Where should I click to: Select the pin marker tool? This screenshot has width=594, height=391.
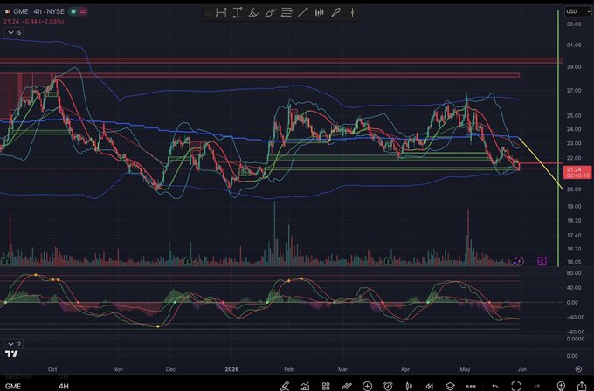click(x=335, y=13)
